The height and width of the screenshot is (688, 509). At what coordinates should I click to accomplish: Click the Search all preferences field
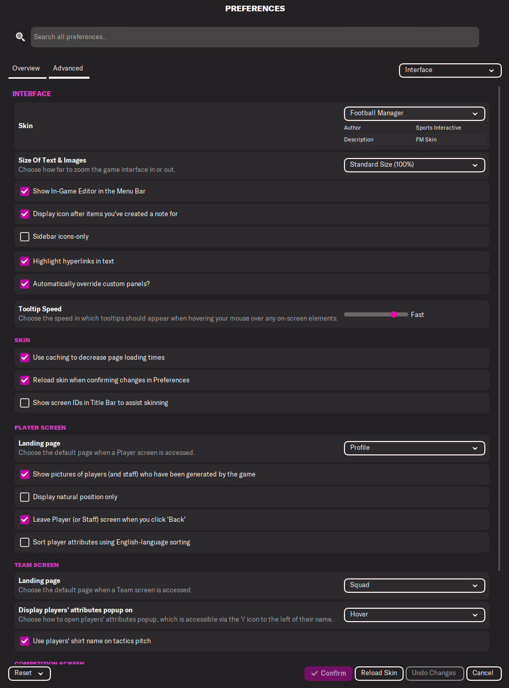pyautogui.click(x=255, y=37)
